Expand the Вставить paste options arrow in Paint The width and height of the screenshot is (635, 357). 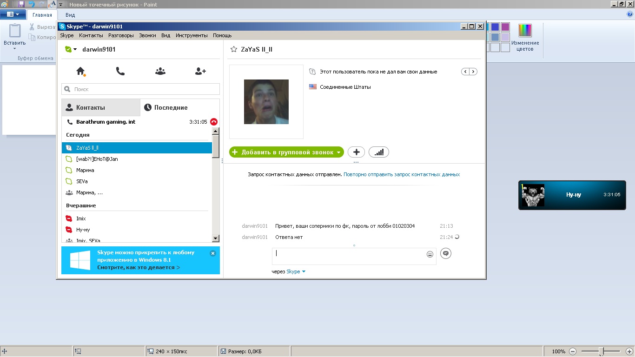pyautogui.click(x=14, y=48)
